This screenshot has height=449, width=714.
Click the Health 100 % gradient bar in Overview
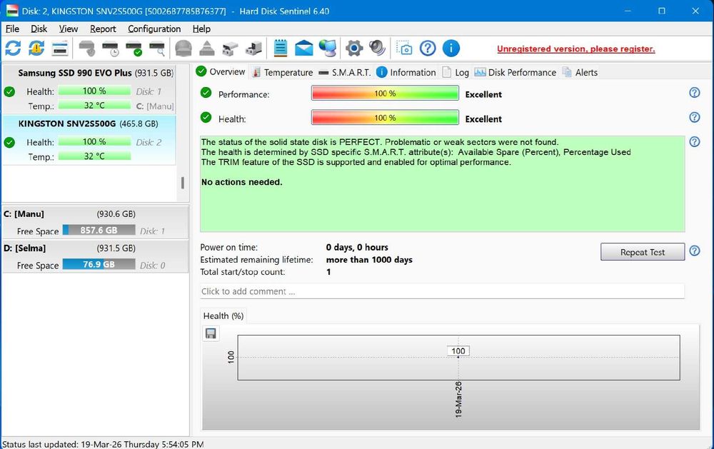[x=386, y=118]
